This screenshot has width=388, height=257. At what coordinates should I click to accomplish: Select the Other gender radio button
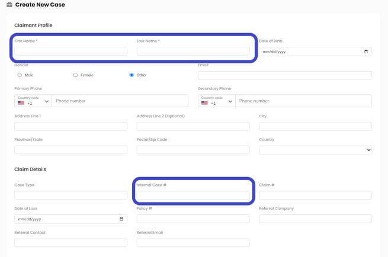(132, 75)
